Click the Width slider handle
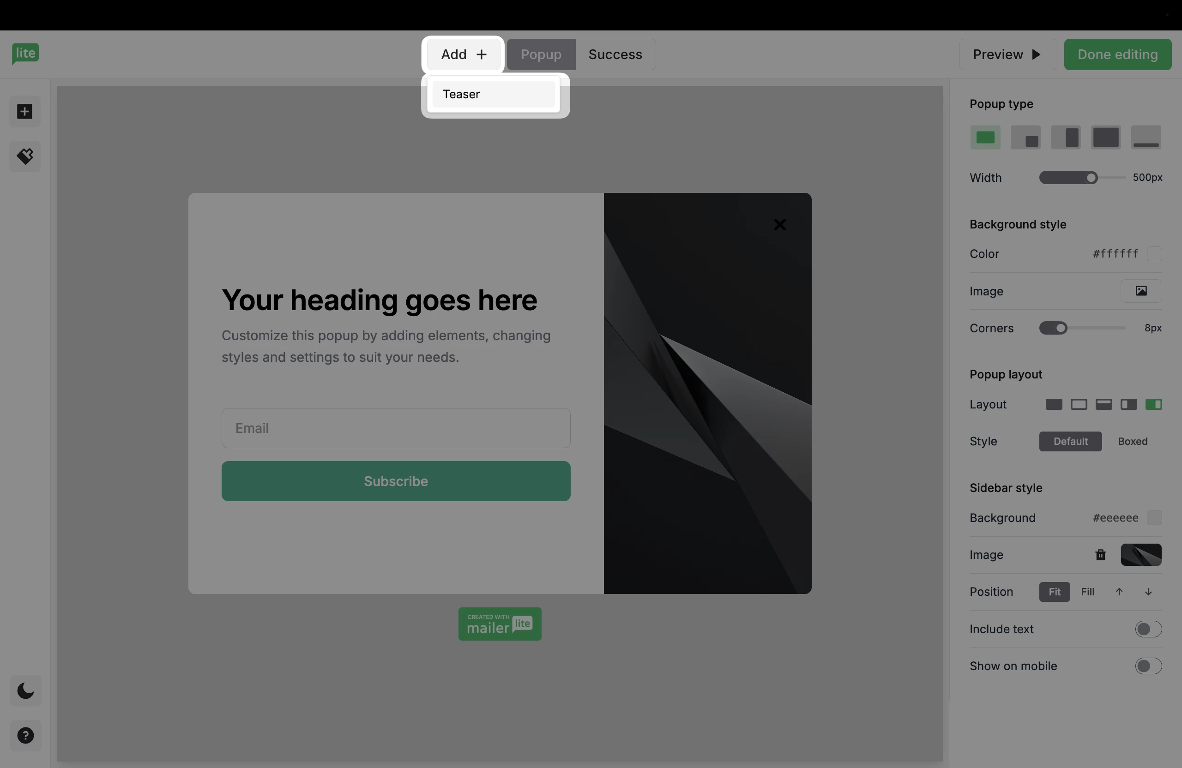 tap(1091, 178)
